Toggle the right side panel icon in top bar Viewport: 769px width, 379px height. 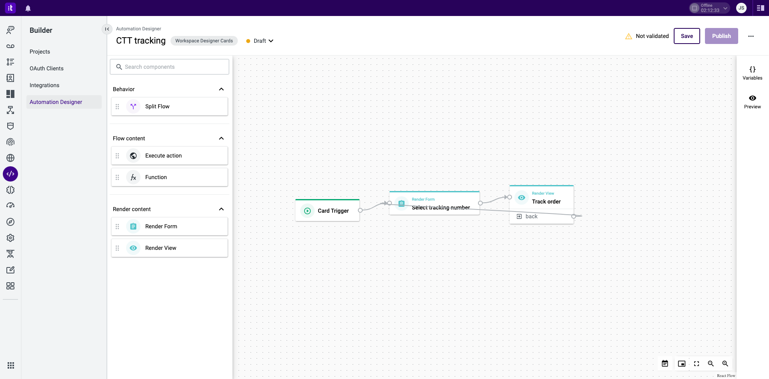pos(761,8)
